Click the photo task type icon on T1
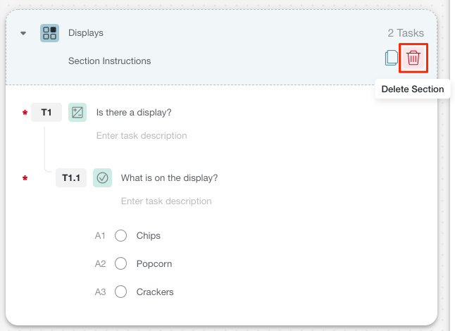The height and width of the screenshot is (331, 455). (x=77, y=112)
